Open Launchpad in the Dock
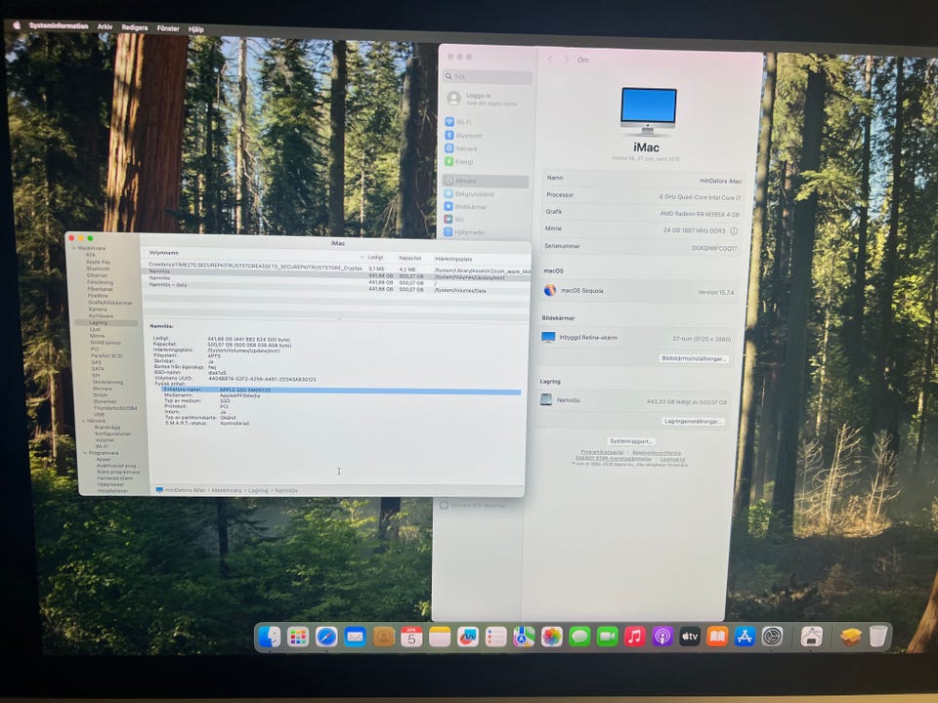 tap(297, 637)
